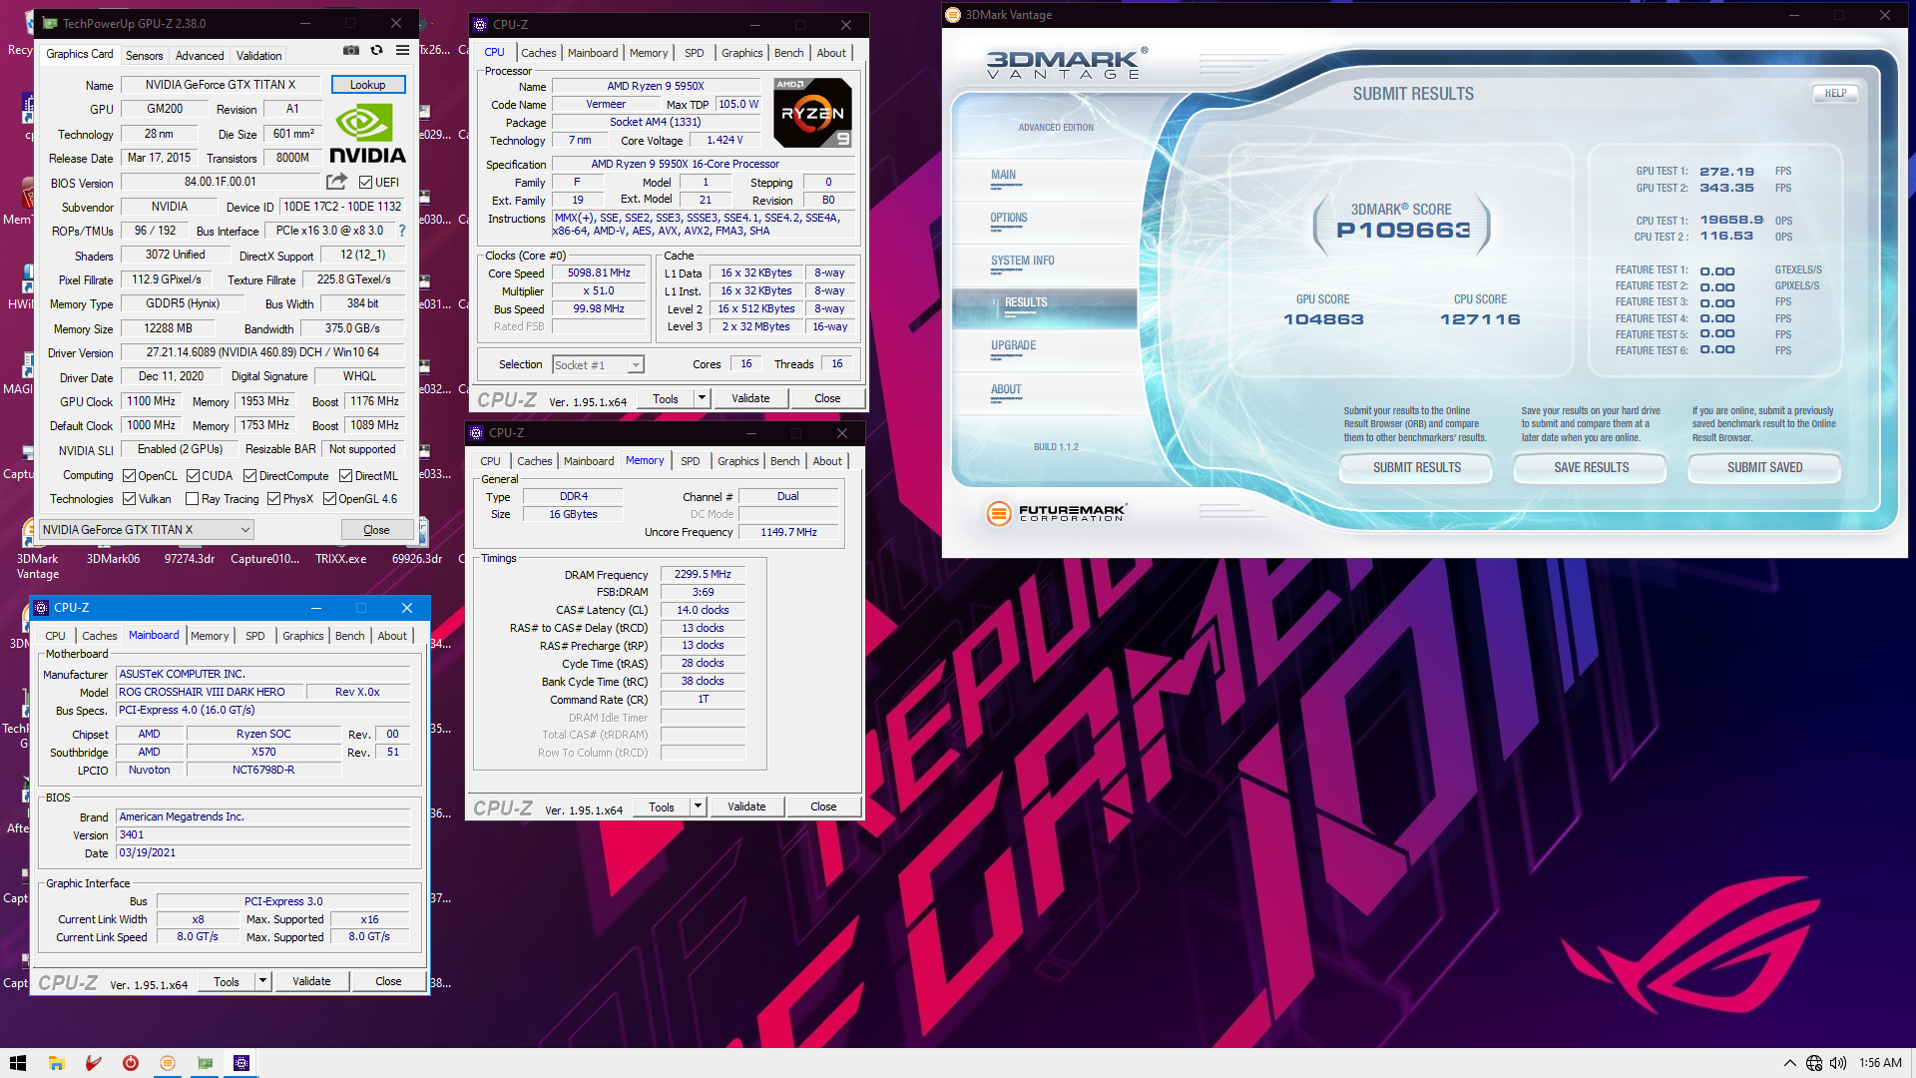Click the BIOS export share icon in GPU-Z

336,182
